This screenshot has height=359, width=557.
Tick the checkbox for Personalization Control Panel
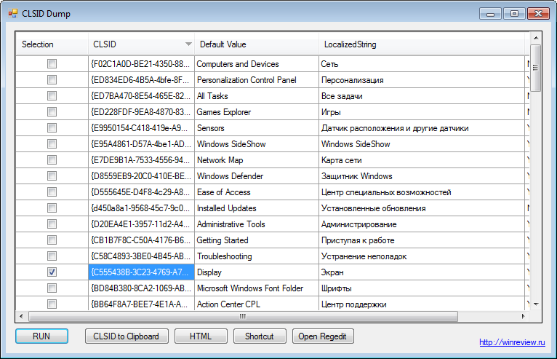point(52,79)
